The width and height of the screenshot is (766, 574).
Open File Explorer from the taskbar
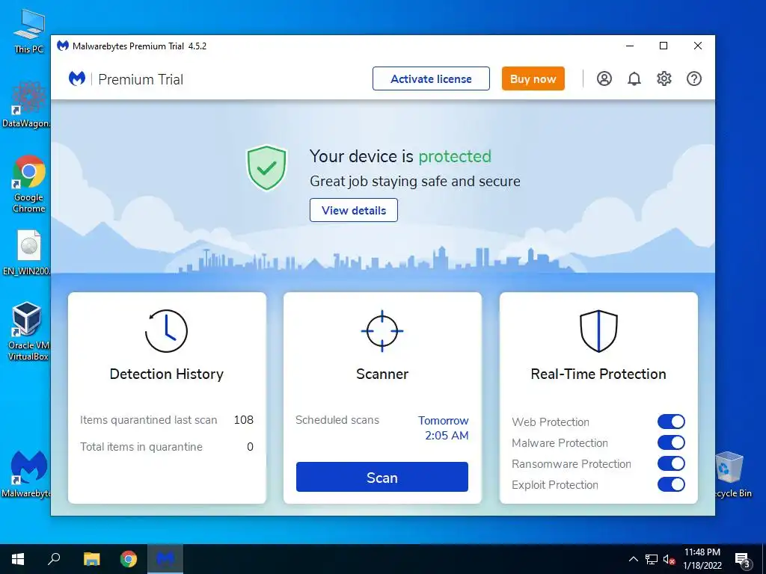click(x=91, y=559)
